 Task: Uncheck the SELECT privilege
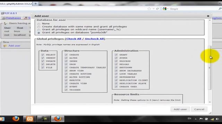pos(43,55)
